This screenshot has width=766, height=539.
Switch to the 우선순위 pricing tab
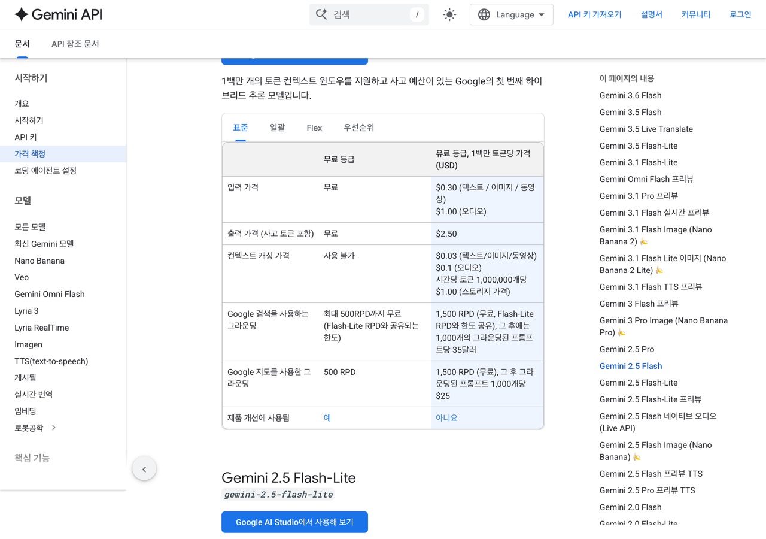359,128
